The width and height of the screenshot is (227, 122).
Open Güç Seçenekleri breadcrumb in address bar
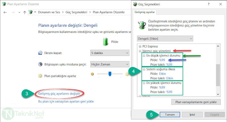tap(76, 12)
